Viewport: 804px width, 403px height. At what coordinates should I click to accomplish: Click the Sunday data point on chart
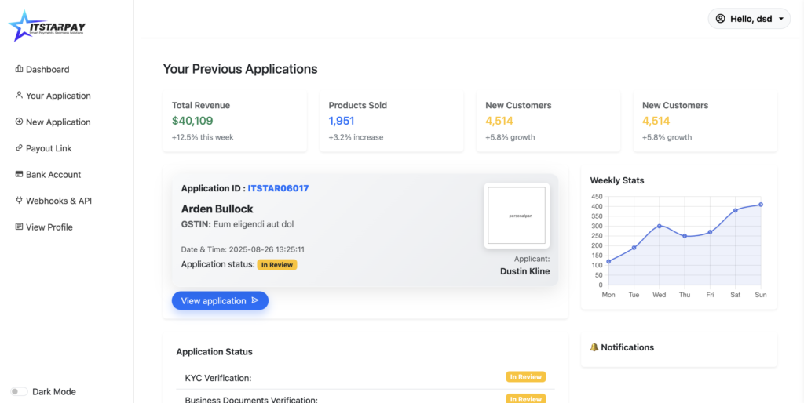tap(761, 205)
